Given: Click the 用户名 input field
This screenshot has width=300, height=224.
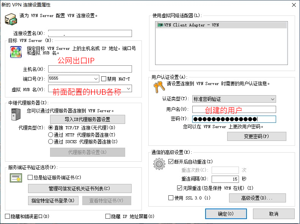Looking at the screenshot, I should point(234,109).
